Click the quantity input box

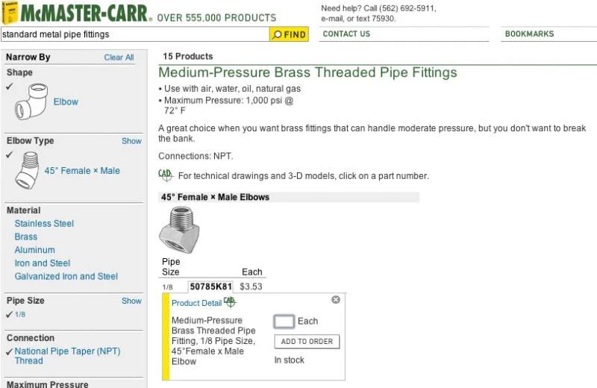click(x=284, y=322)
